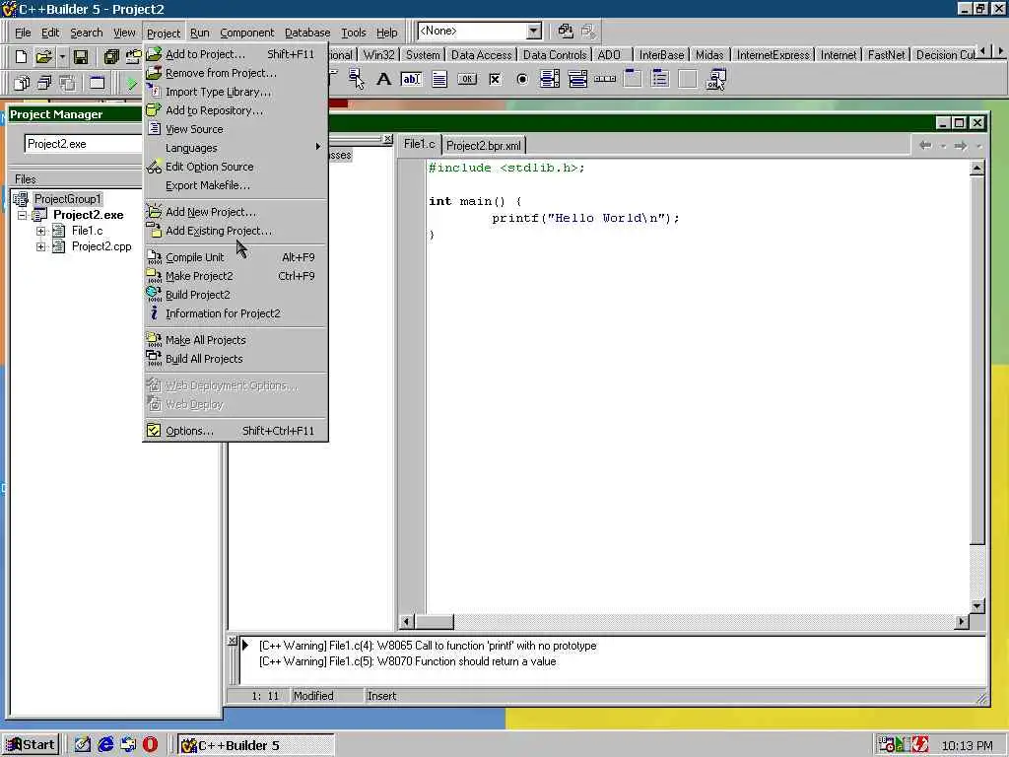Switch to Data Access palette tab
This screenshot has height=757, width=1009.
[x=481, y=55]
